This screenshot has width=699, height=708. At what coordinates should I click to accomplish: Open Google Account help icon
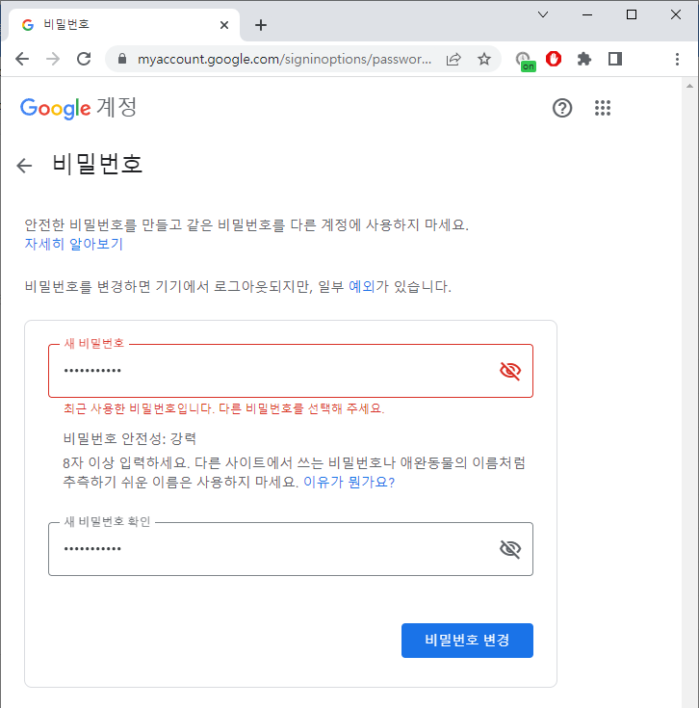coord(562,108)
